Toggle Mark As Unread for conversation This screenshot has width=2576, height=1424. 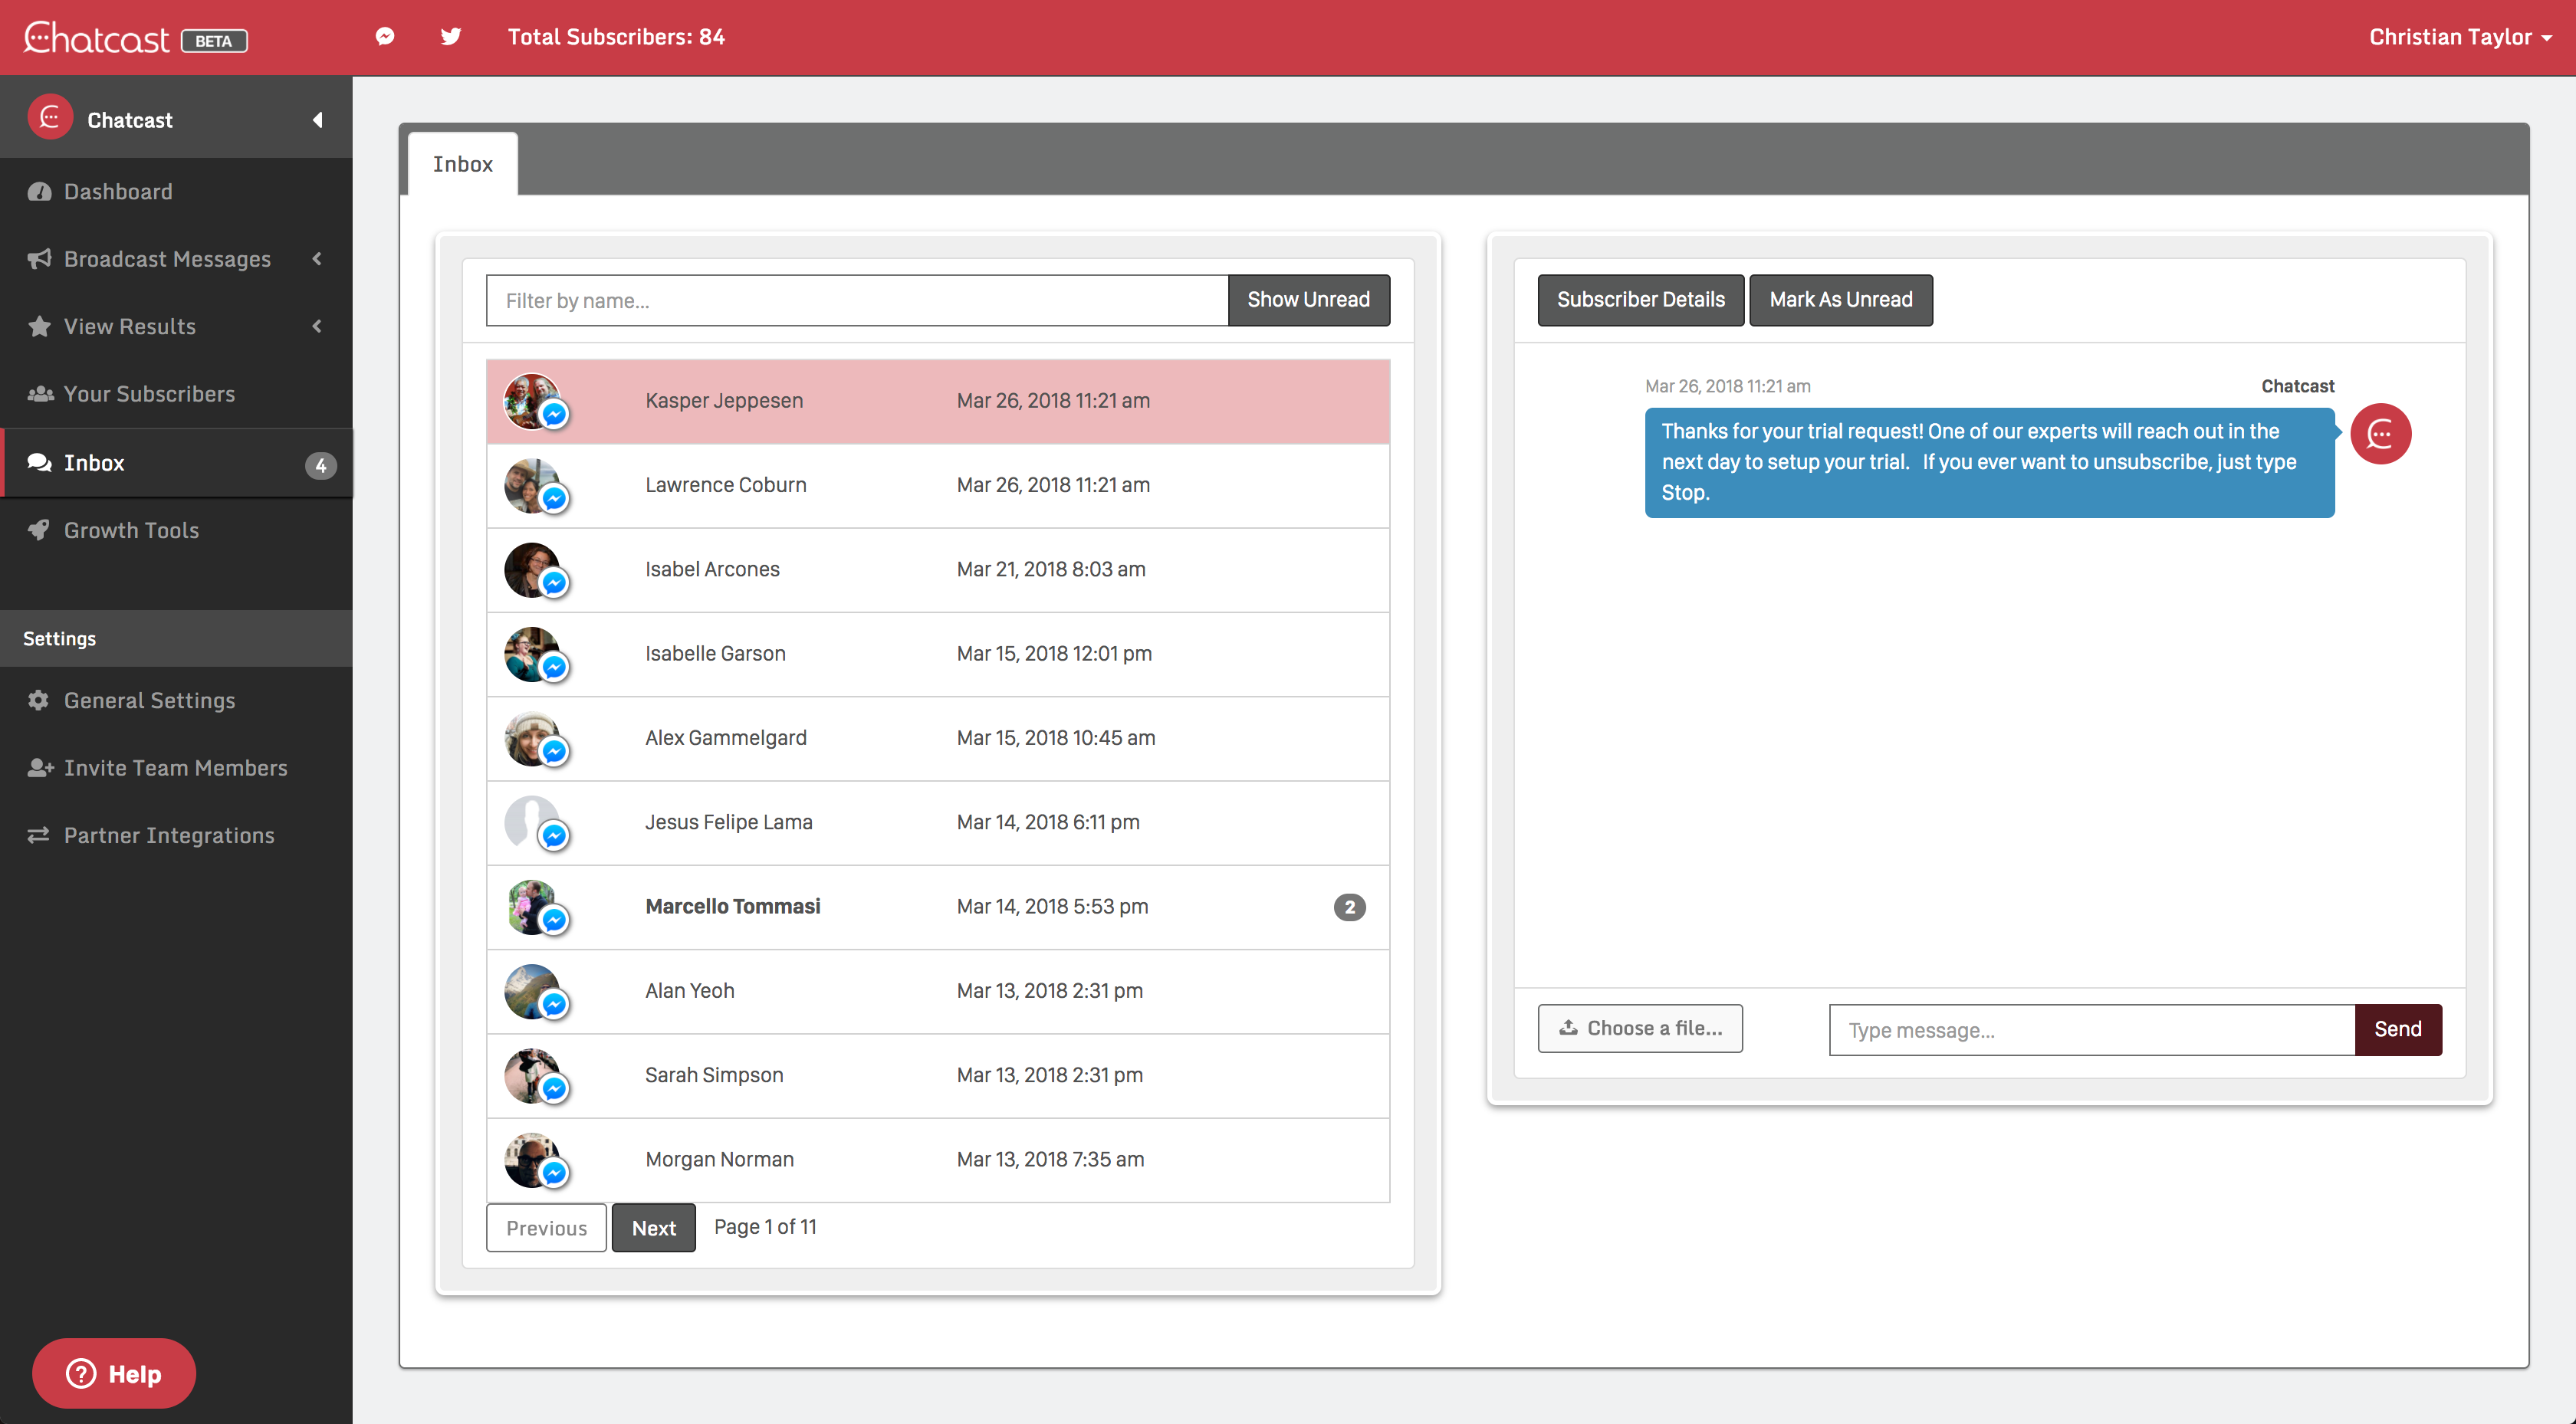coord(1840,300)
